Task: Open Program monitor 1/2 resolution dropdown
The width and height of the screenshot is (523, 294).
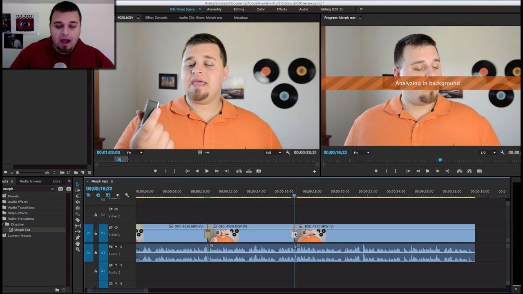Action: click(488, 152)
